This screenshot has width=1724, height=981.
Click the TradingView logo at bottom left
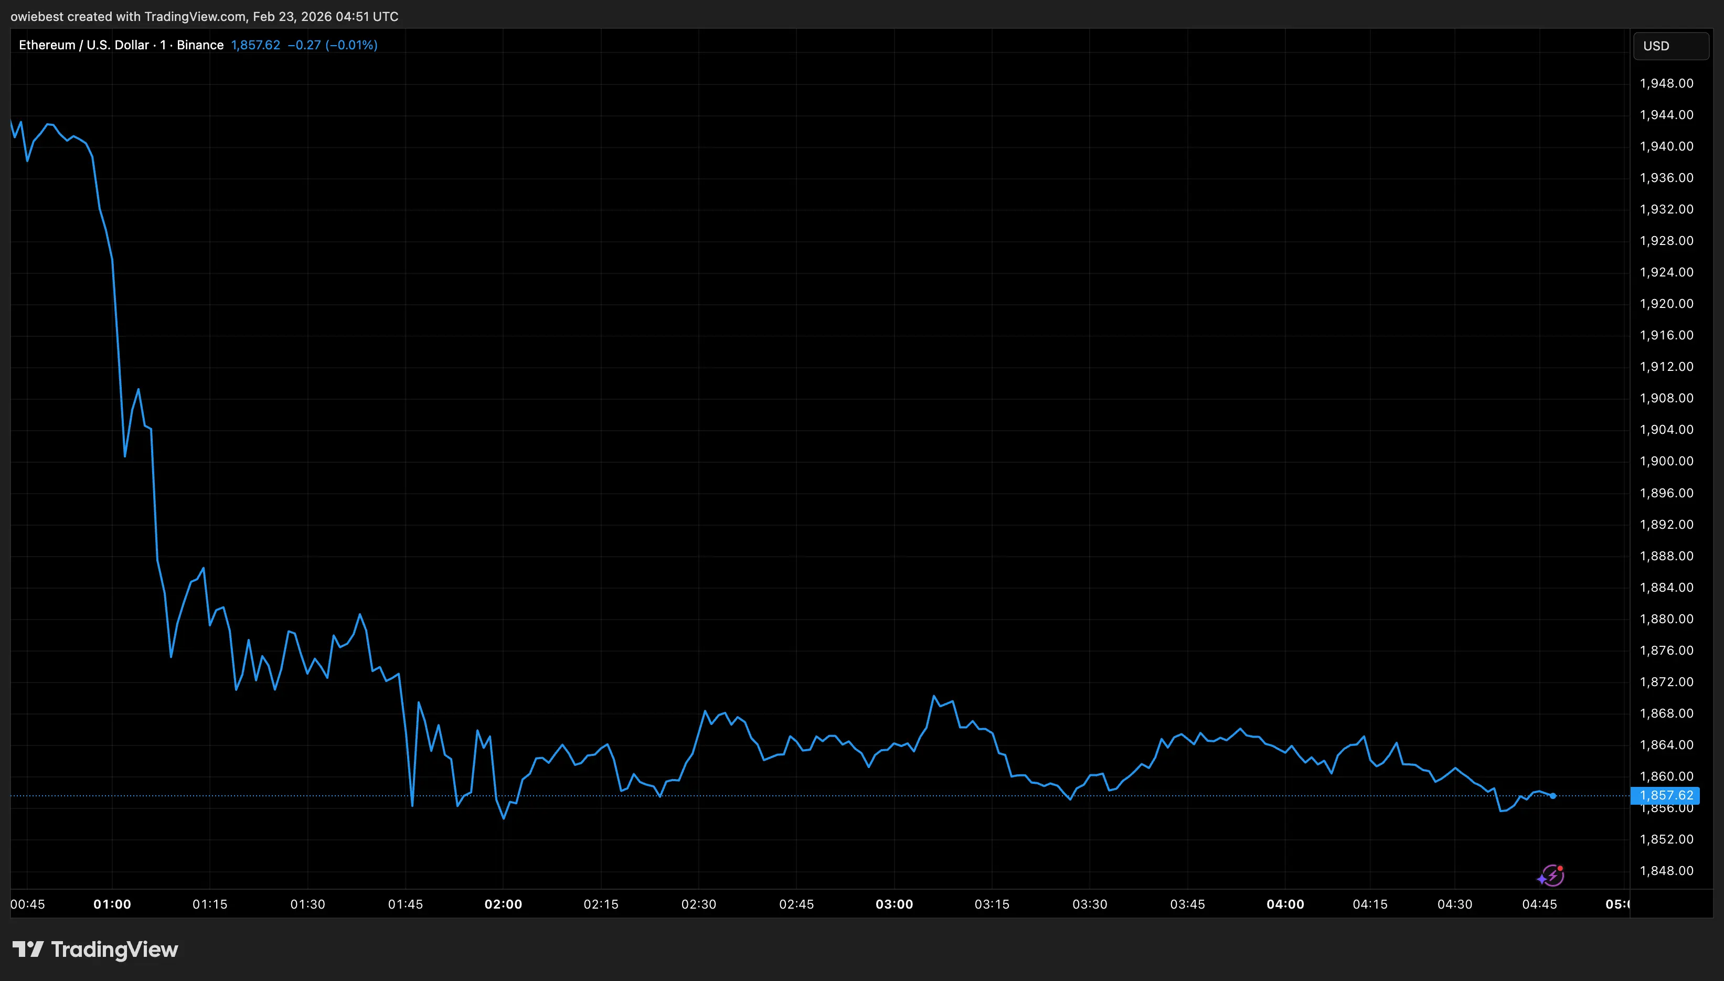point(95,950)
